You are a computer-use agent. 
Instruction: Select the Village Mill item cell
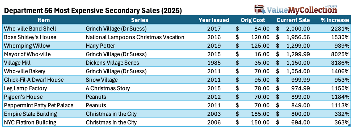(x=17, y=63)
